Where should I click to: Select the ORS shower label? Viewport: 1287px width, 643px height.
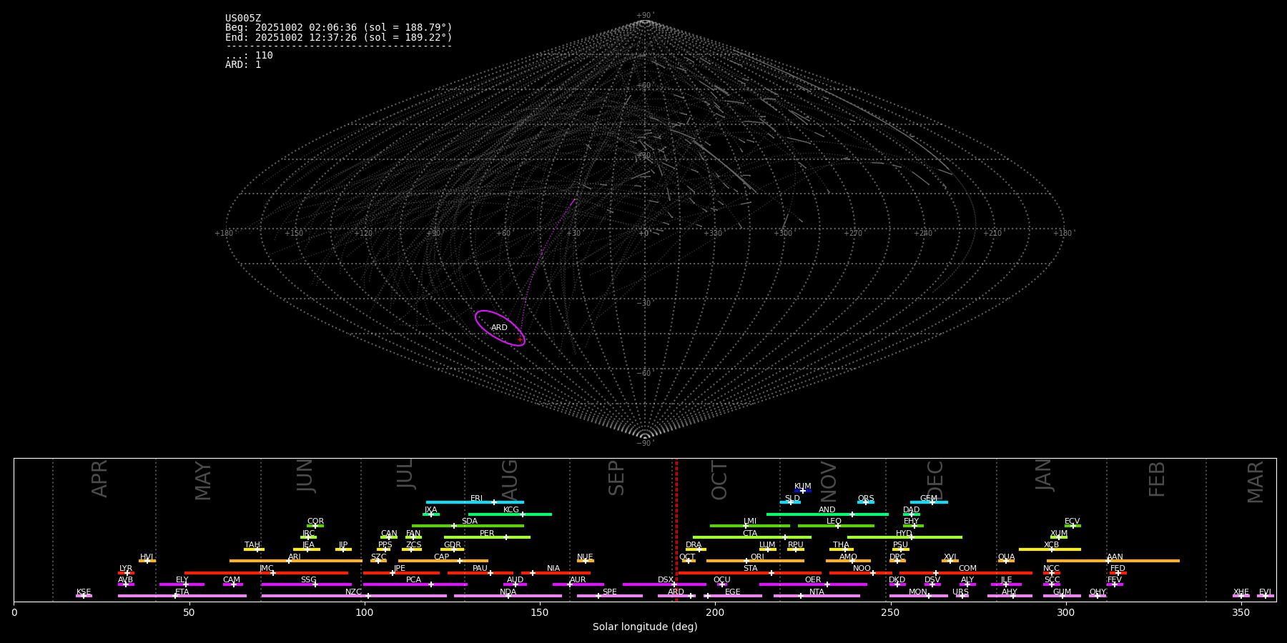pyautogui.click(x=865, y=499)
